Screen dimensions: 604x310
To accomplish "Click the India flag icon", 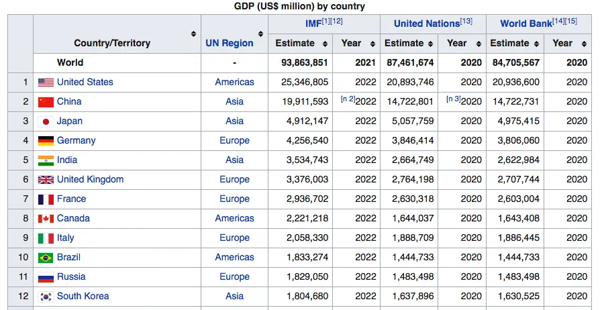I will [46, 160].
